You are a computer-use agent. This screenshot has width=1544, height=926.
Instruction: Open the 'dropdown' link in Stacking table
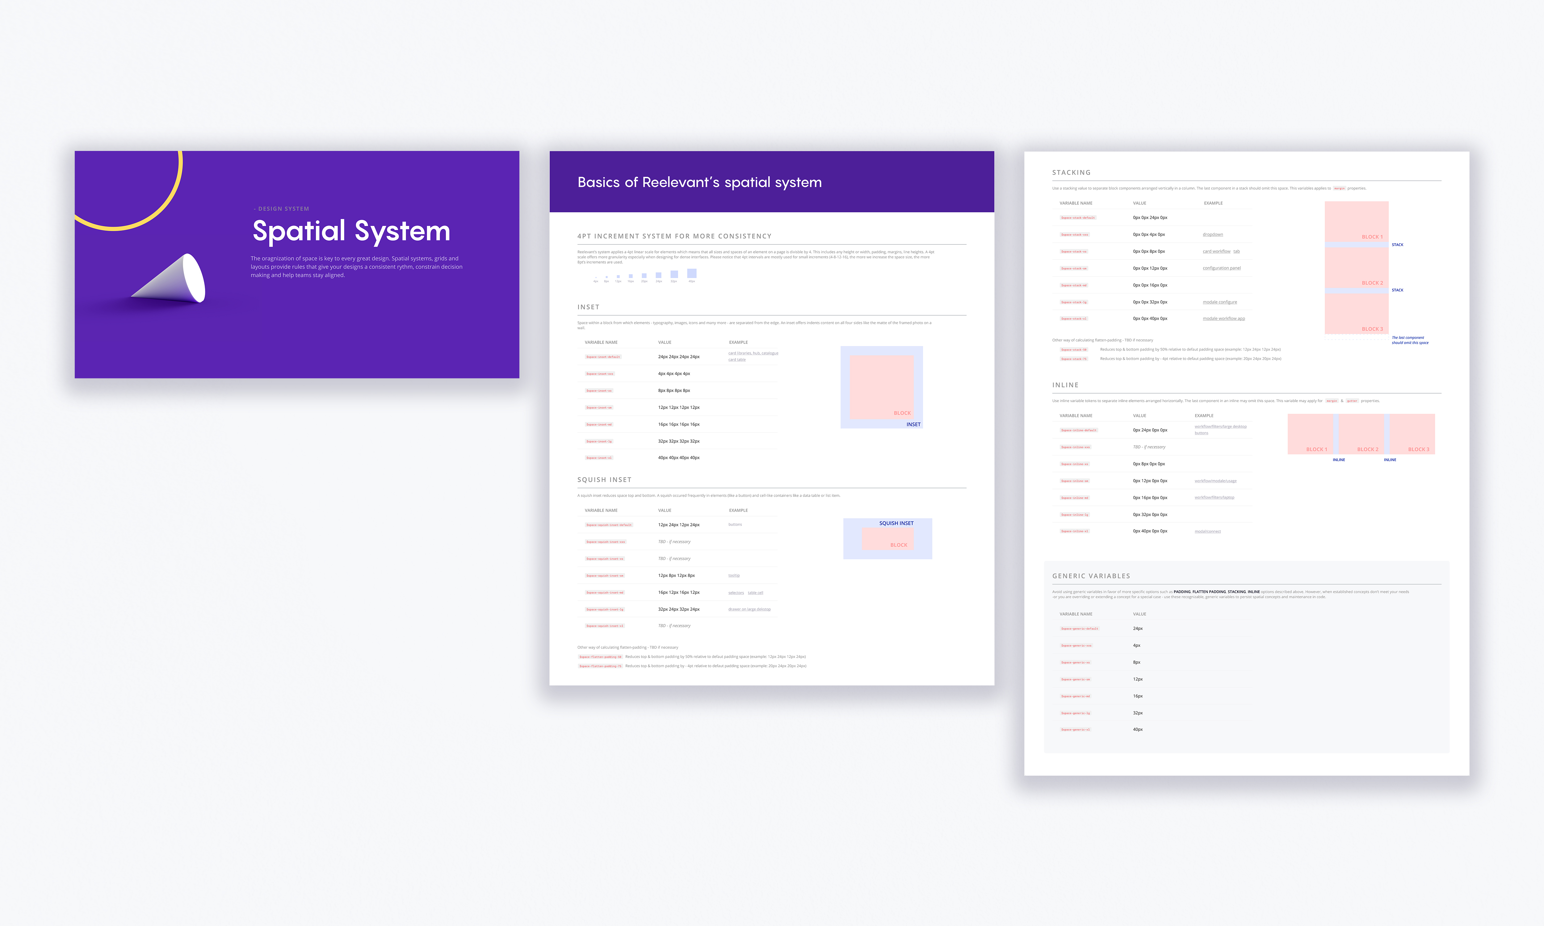coord(1213,235)
